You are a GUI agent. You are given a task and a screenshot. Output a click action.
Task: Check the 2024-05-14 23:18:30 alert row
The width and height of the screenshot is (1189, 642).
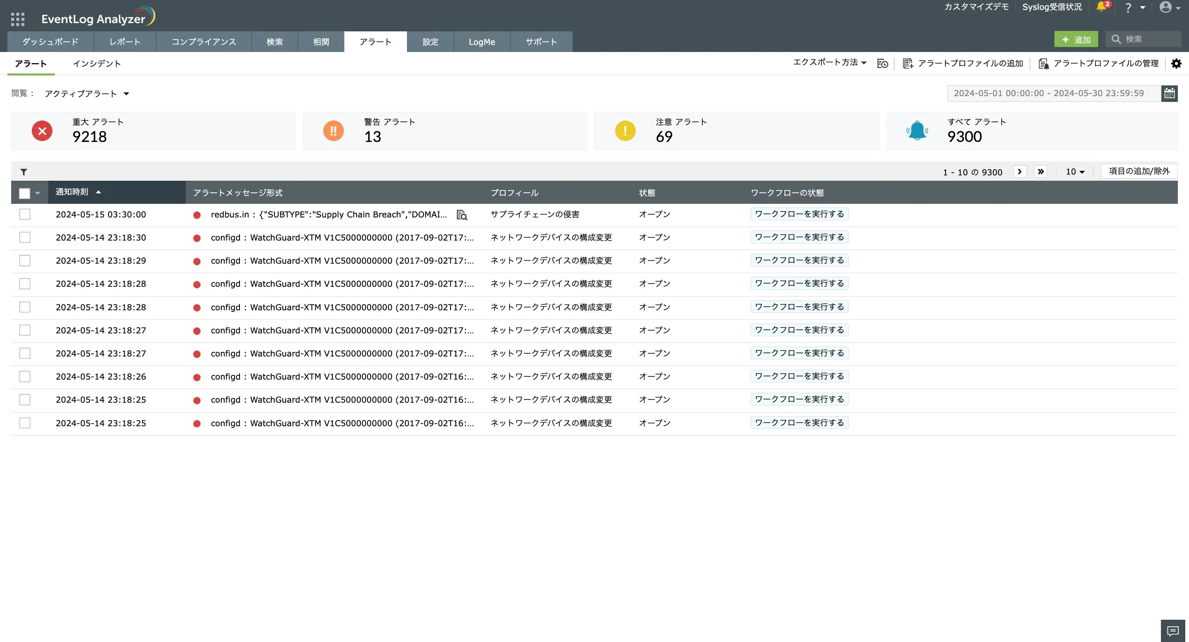pyautogui.click(x=25, y=238)
